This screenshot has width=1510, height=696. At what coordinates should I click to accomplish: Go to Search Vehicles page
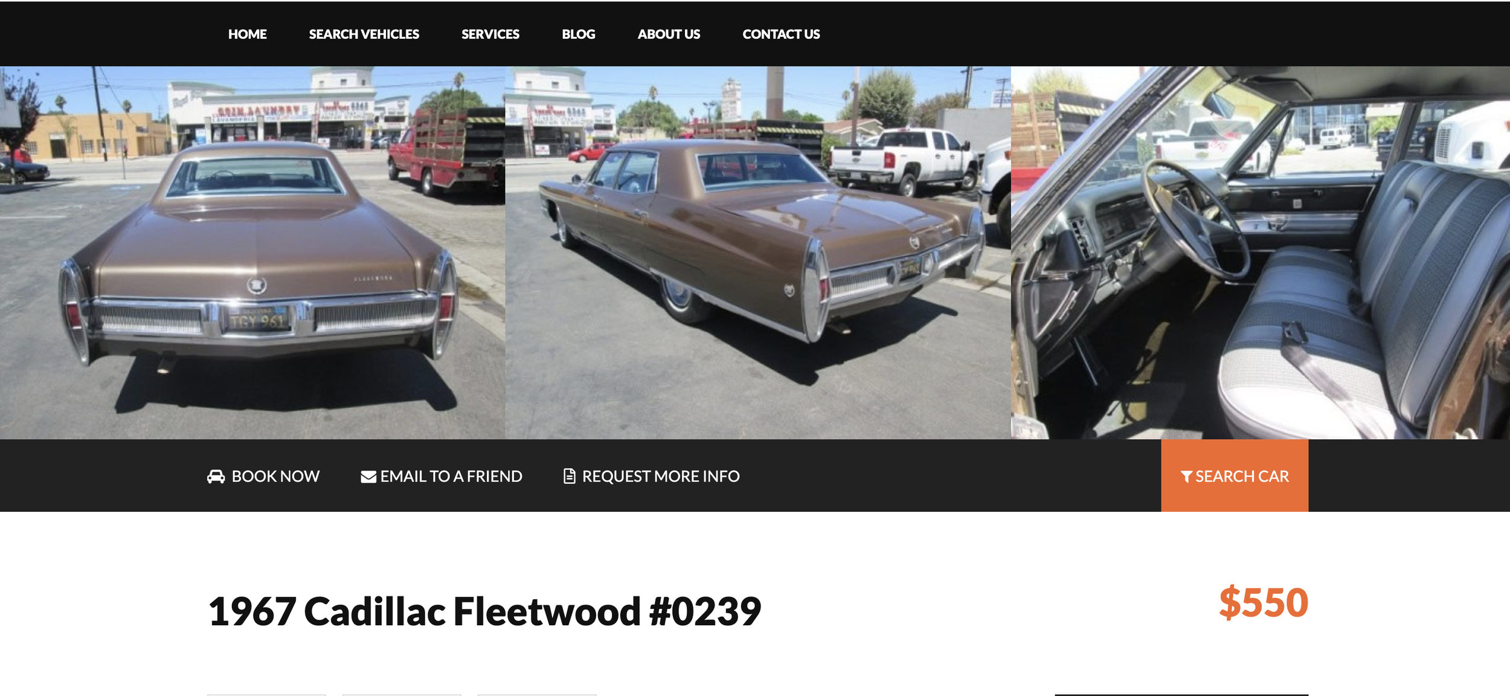(x=364, y=34)
